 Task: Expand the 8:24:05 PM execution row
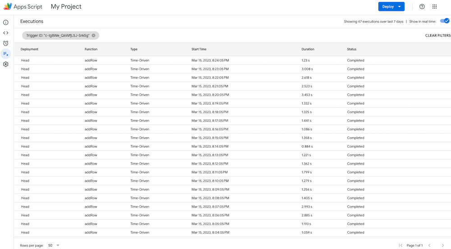click(x=210, y=60)
